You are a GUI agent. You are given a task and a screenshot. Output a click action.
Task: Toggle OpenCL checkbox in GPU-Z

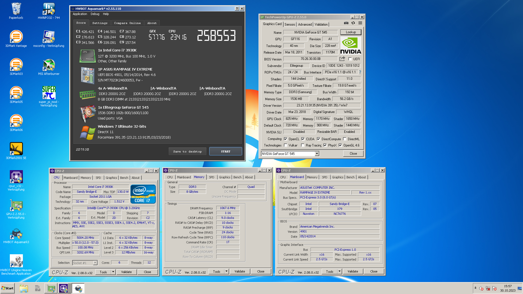click(x=285, y=139)
